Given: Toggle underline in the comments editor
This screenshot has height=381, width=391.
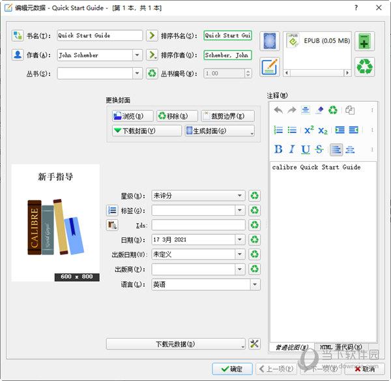Looking at the screenshot, I should pos(306,149).
